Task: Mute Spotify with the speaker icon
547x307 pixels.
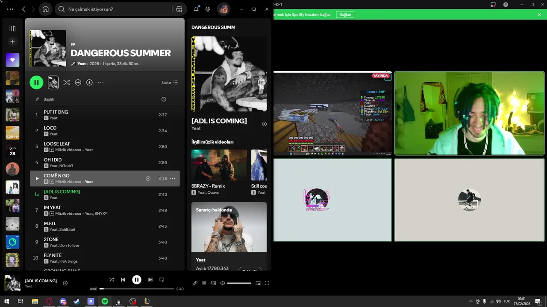Action: point(223,283)
